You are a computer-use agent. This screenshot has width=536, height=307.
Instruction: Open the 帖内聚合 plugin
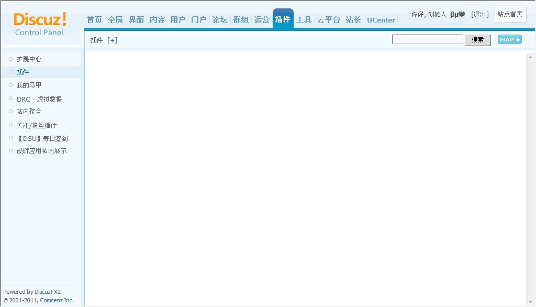click(29, 111)
